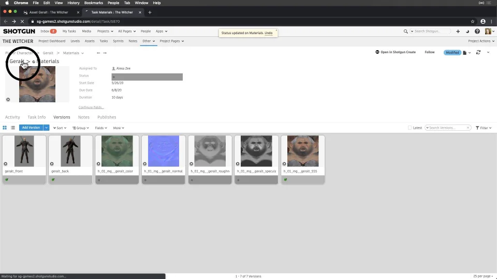This screenshot has height=279, width=497.
Task: Switch to the Activity tab
Action: (x=12, y=117)
